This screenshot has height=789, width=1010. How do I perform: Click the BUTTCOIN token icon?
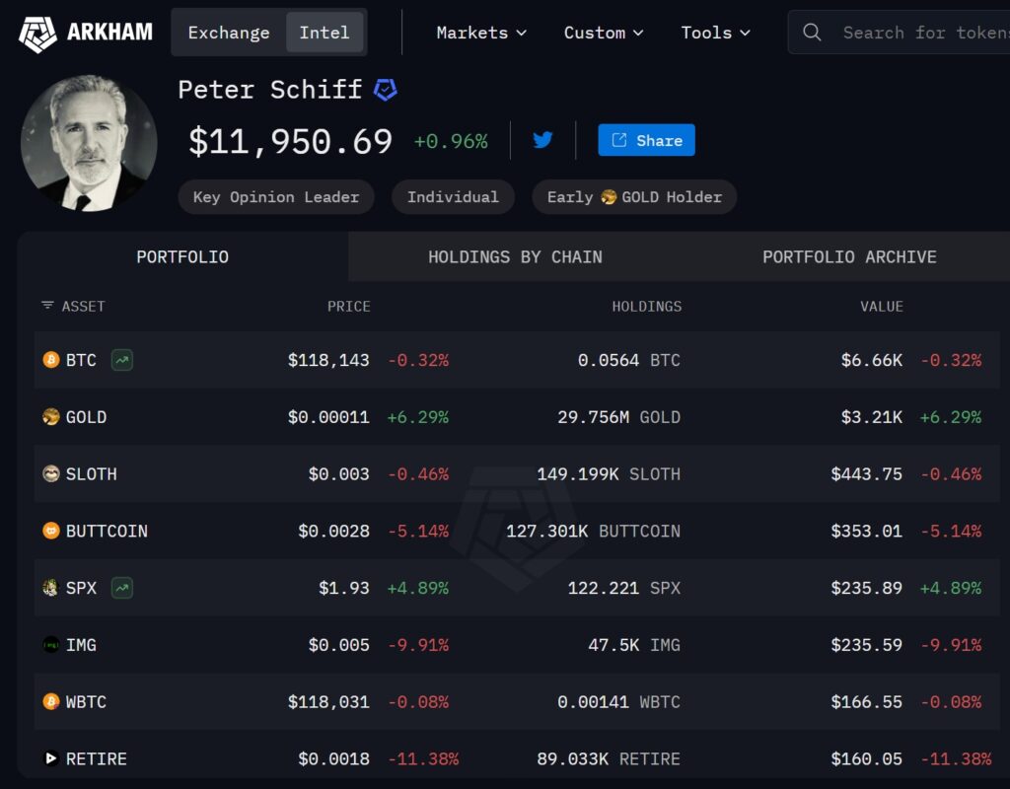pyautogui.click(x=51, y=531)
